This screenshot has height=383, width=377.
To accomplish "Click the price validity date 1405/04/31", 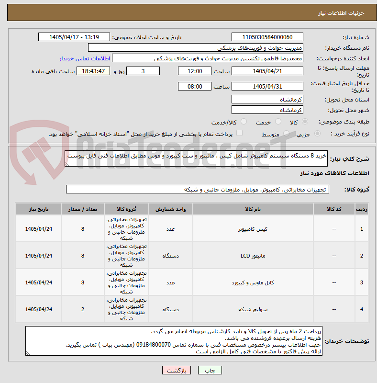I will tap(267, 86).
